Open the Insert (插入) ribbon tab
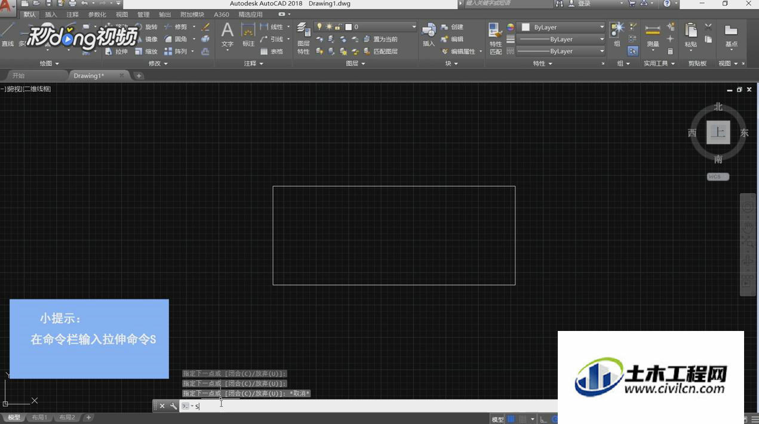 tap(51, 14)
